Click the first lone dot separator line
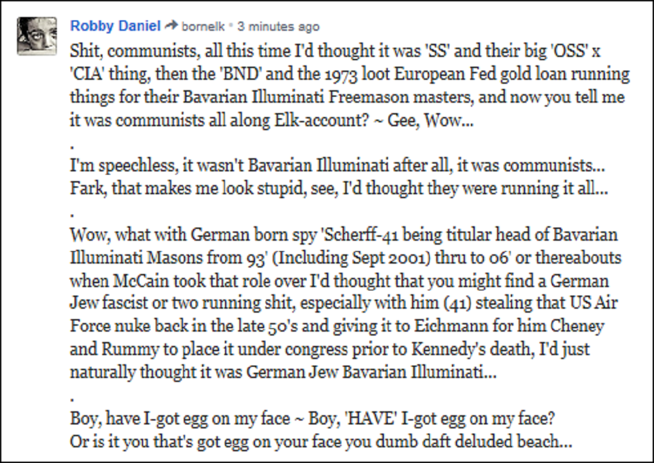654x463 pixels. pyautogui.click(x=71, y=144)
